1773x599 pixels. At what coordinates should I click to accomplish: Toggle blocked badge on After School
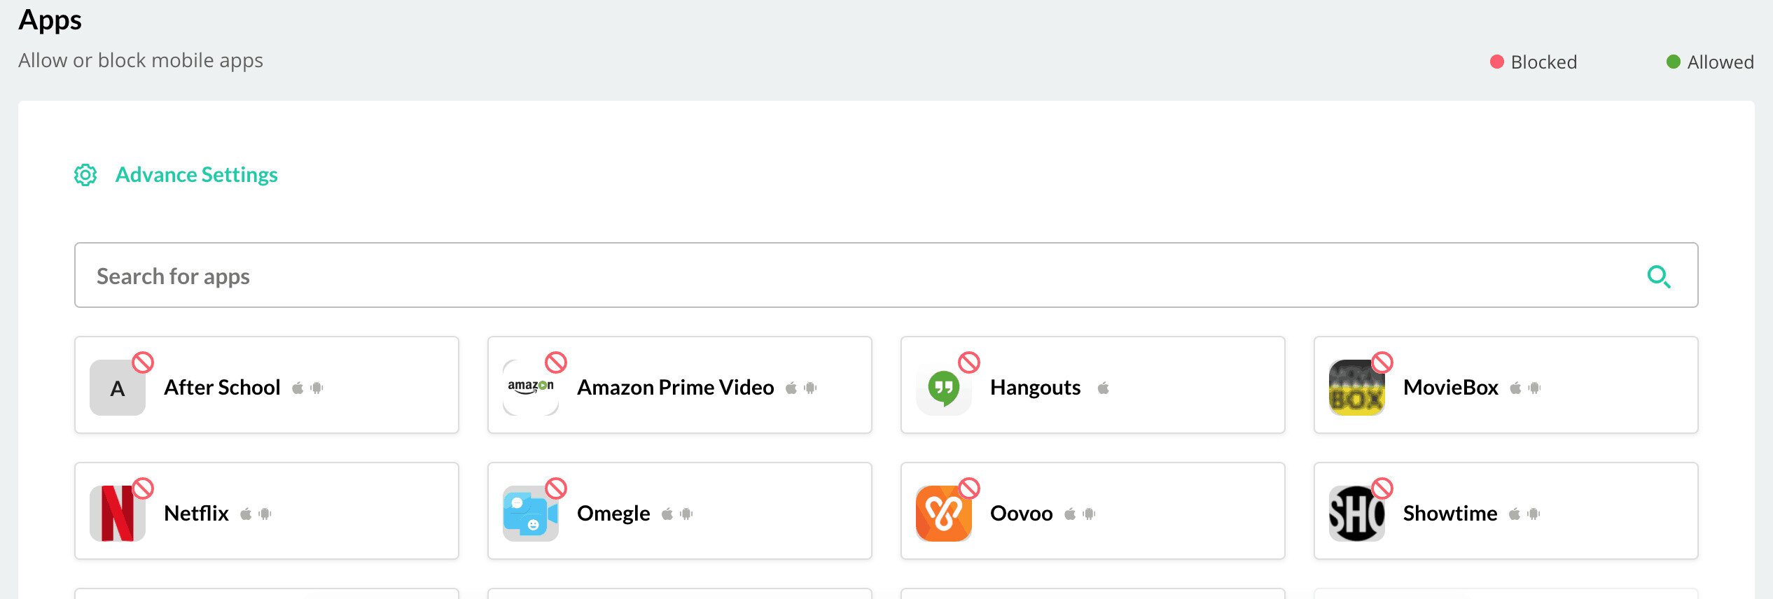[x=143, y=362]
